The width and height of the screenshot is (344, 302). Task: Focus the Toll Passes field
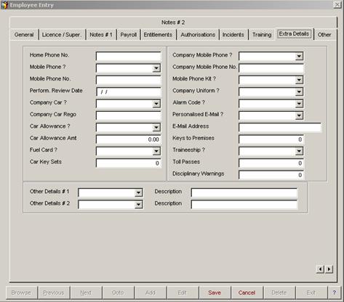coord(271,163)
